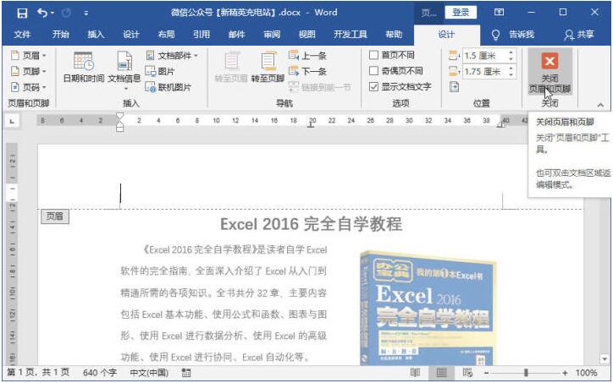Click language 中文(中国) in status bar
The image size is (613, 383).
click(x=149, y=373)
